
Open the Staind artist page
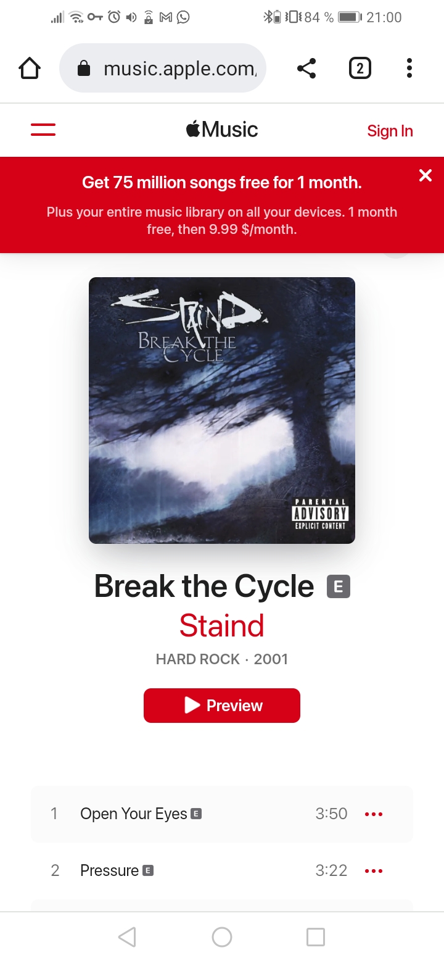[x=222, y=625]
